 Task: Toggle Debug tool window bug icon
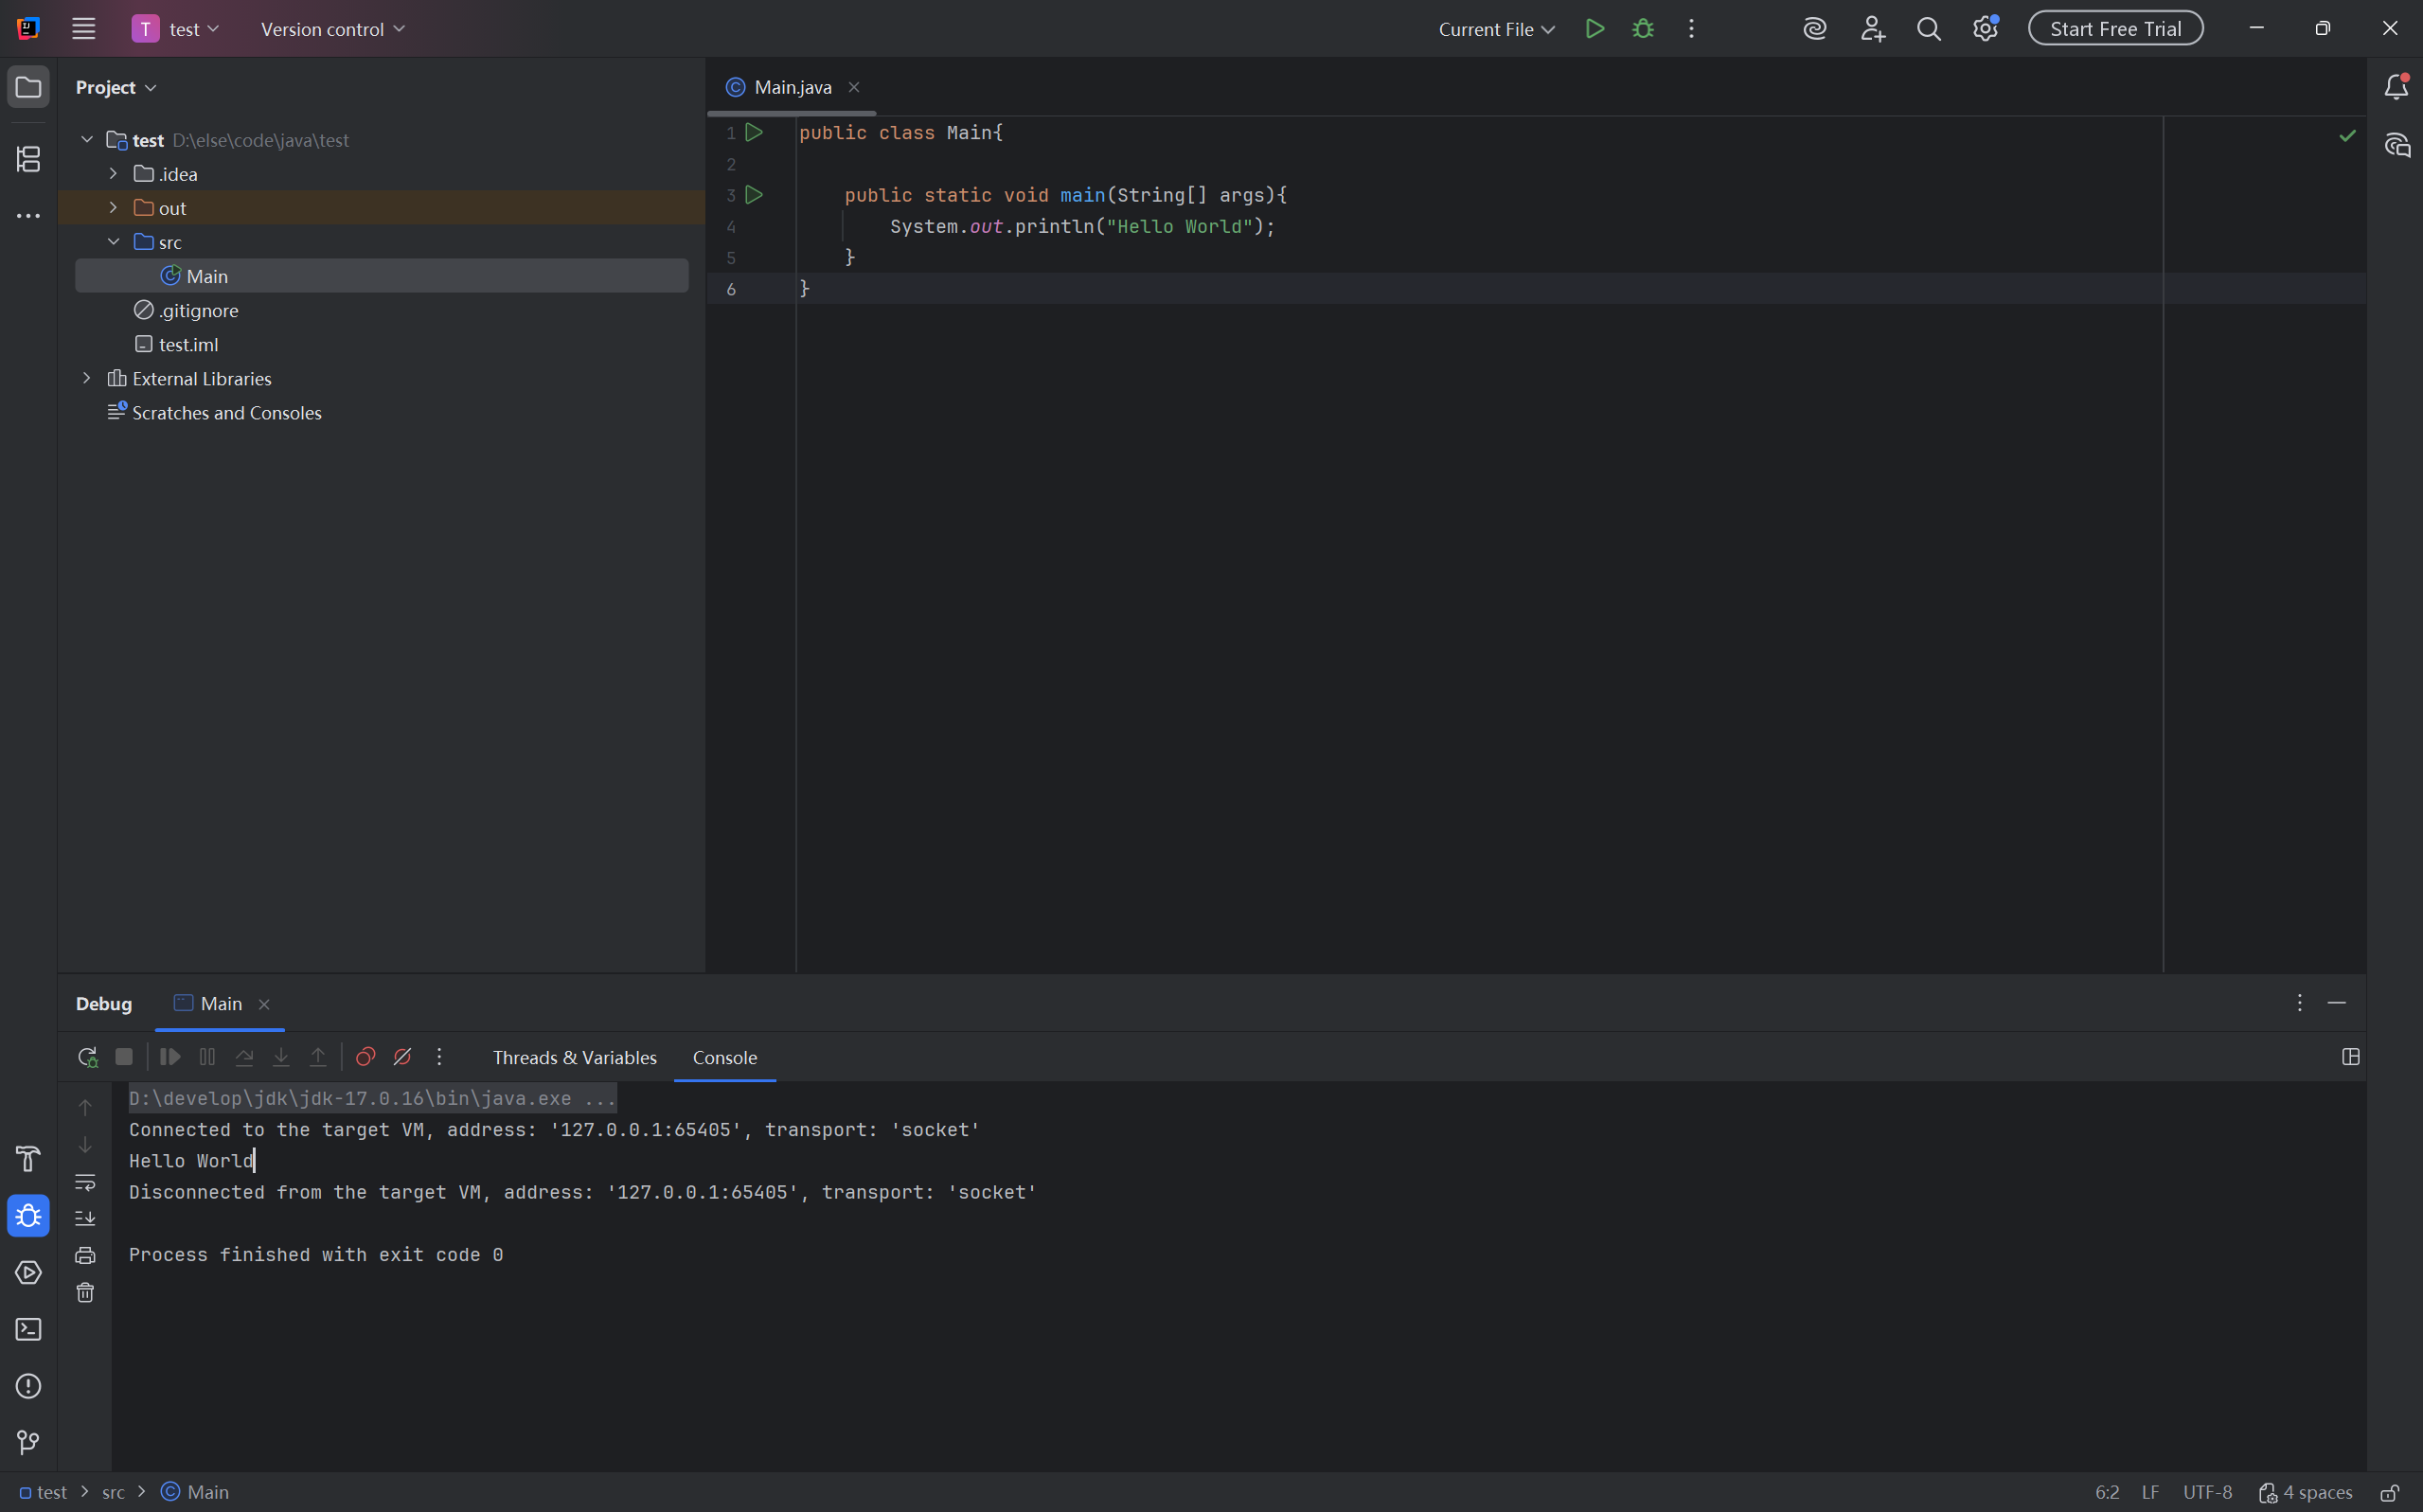click(28, 1216)
